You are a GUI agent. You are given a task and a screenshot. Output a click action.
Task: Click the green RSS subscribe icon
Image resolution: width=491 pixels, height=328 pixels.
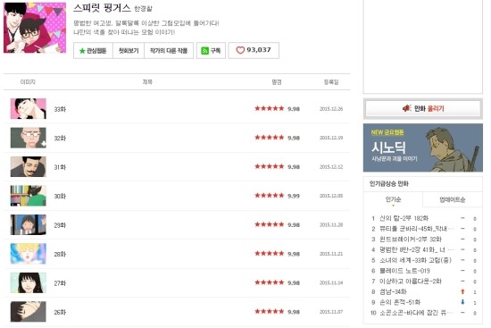pos(204,51)
